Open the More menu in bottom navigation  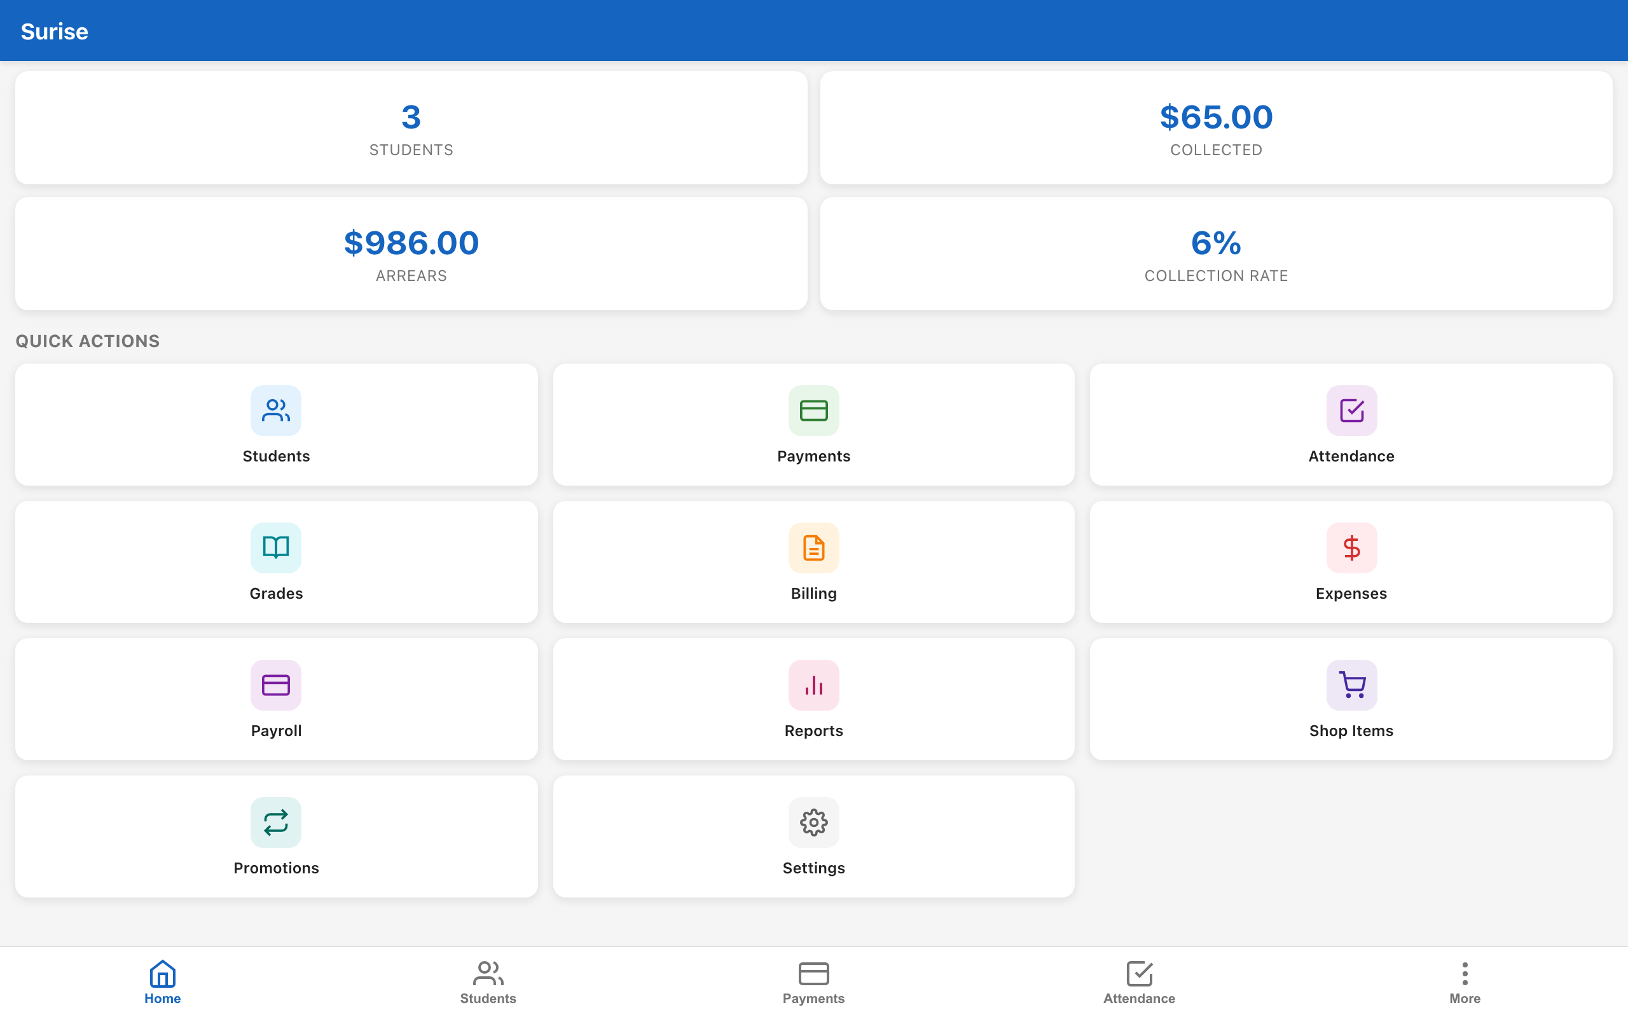pyautogui.click(x=1465, y=982)
